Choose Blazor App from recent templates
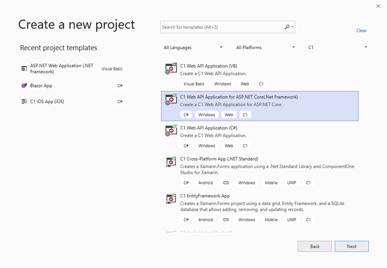This screenshot has width=387, height=268. point(41,86)
